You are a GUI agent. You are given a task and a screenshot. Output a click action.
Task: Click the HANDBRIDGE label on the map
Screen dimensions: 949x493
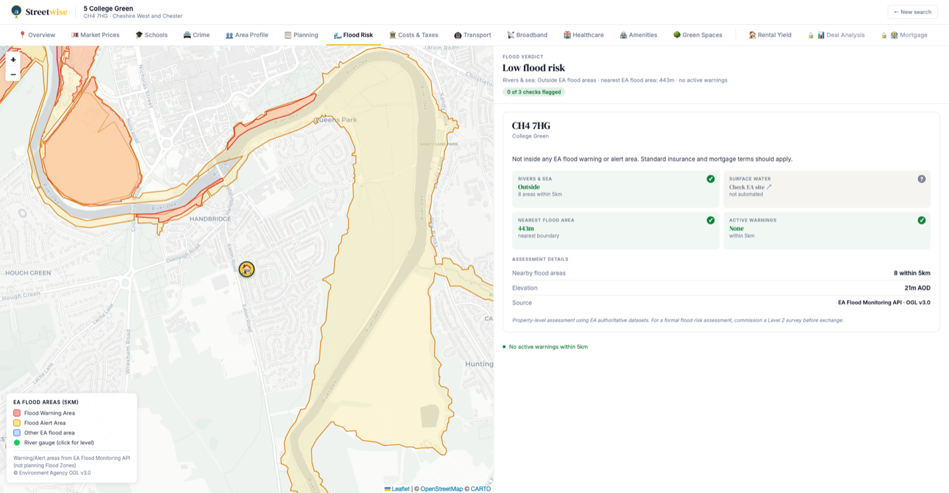209,218
